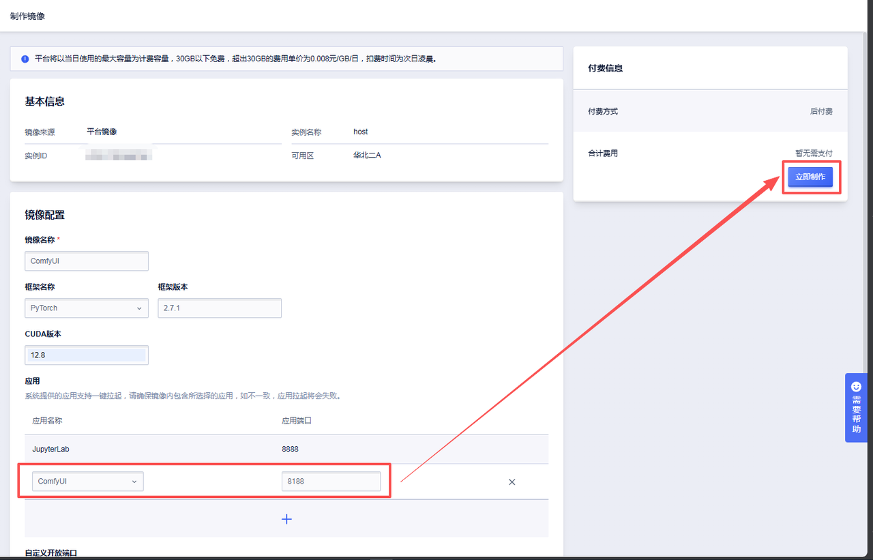The width and height of the screenshot is (873, 560).
Task: Click the 制作镜像 page title
Action: pos(27,16)
